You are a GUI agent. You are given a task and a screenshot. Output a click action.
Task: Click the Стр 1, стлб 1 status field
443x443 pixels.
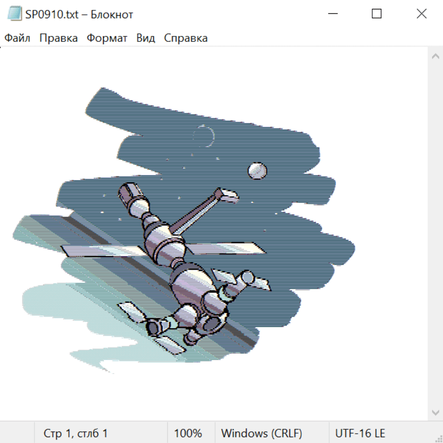pyautogui.click(x=75, y=434)
